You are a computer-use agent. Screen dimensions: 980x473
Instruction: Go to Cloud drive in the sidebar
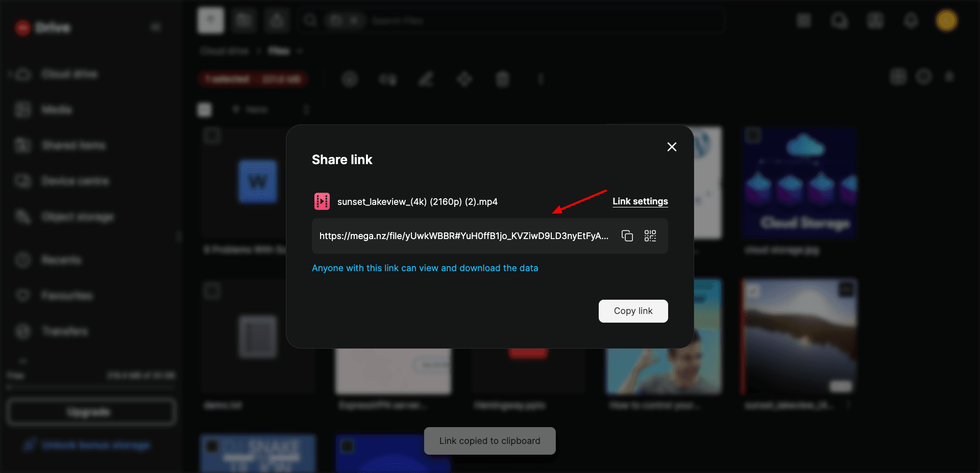click(x=69, y=74)
